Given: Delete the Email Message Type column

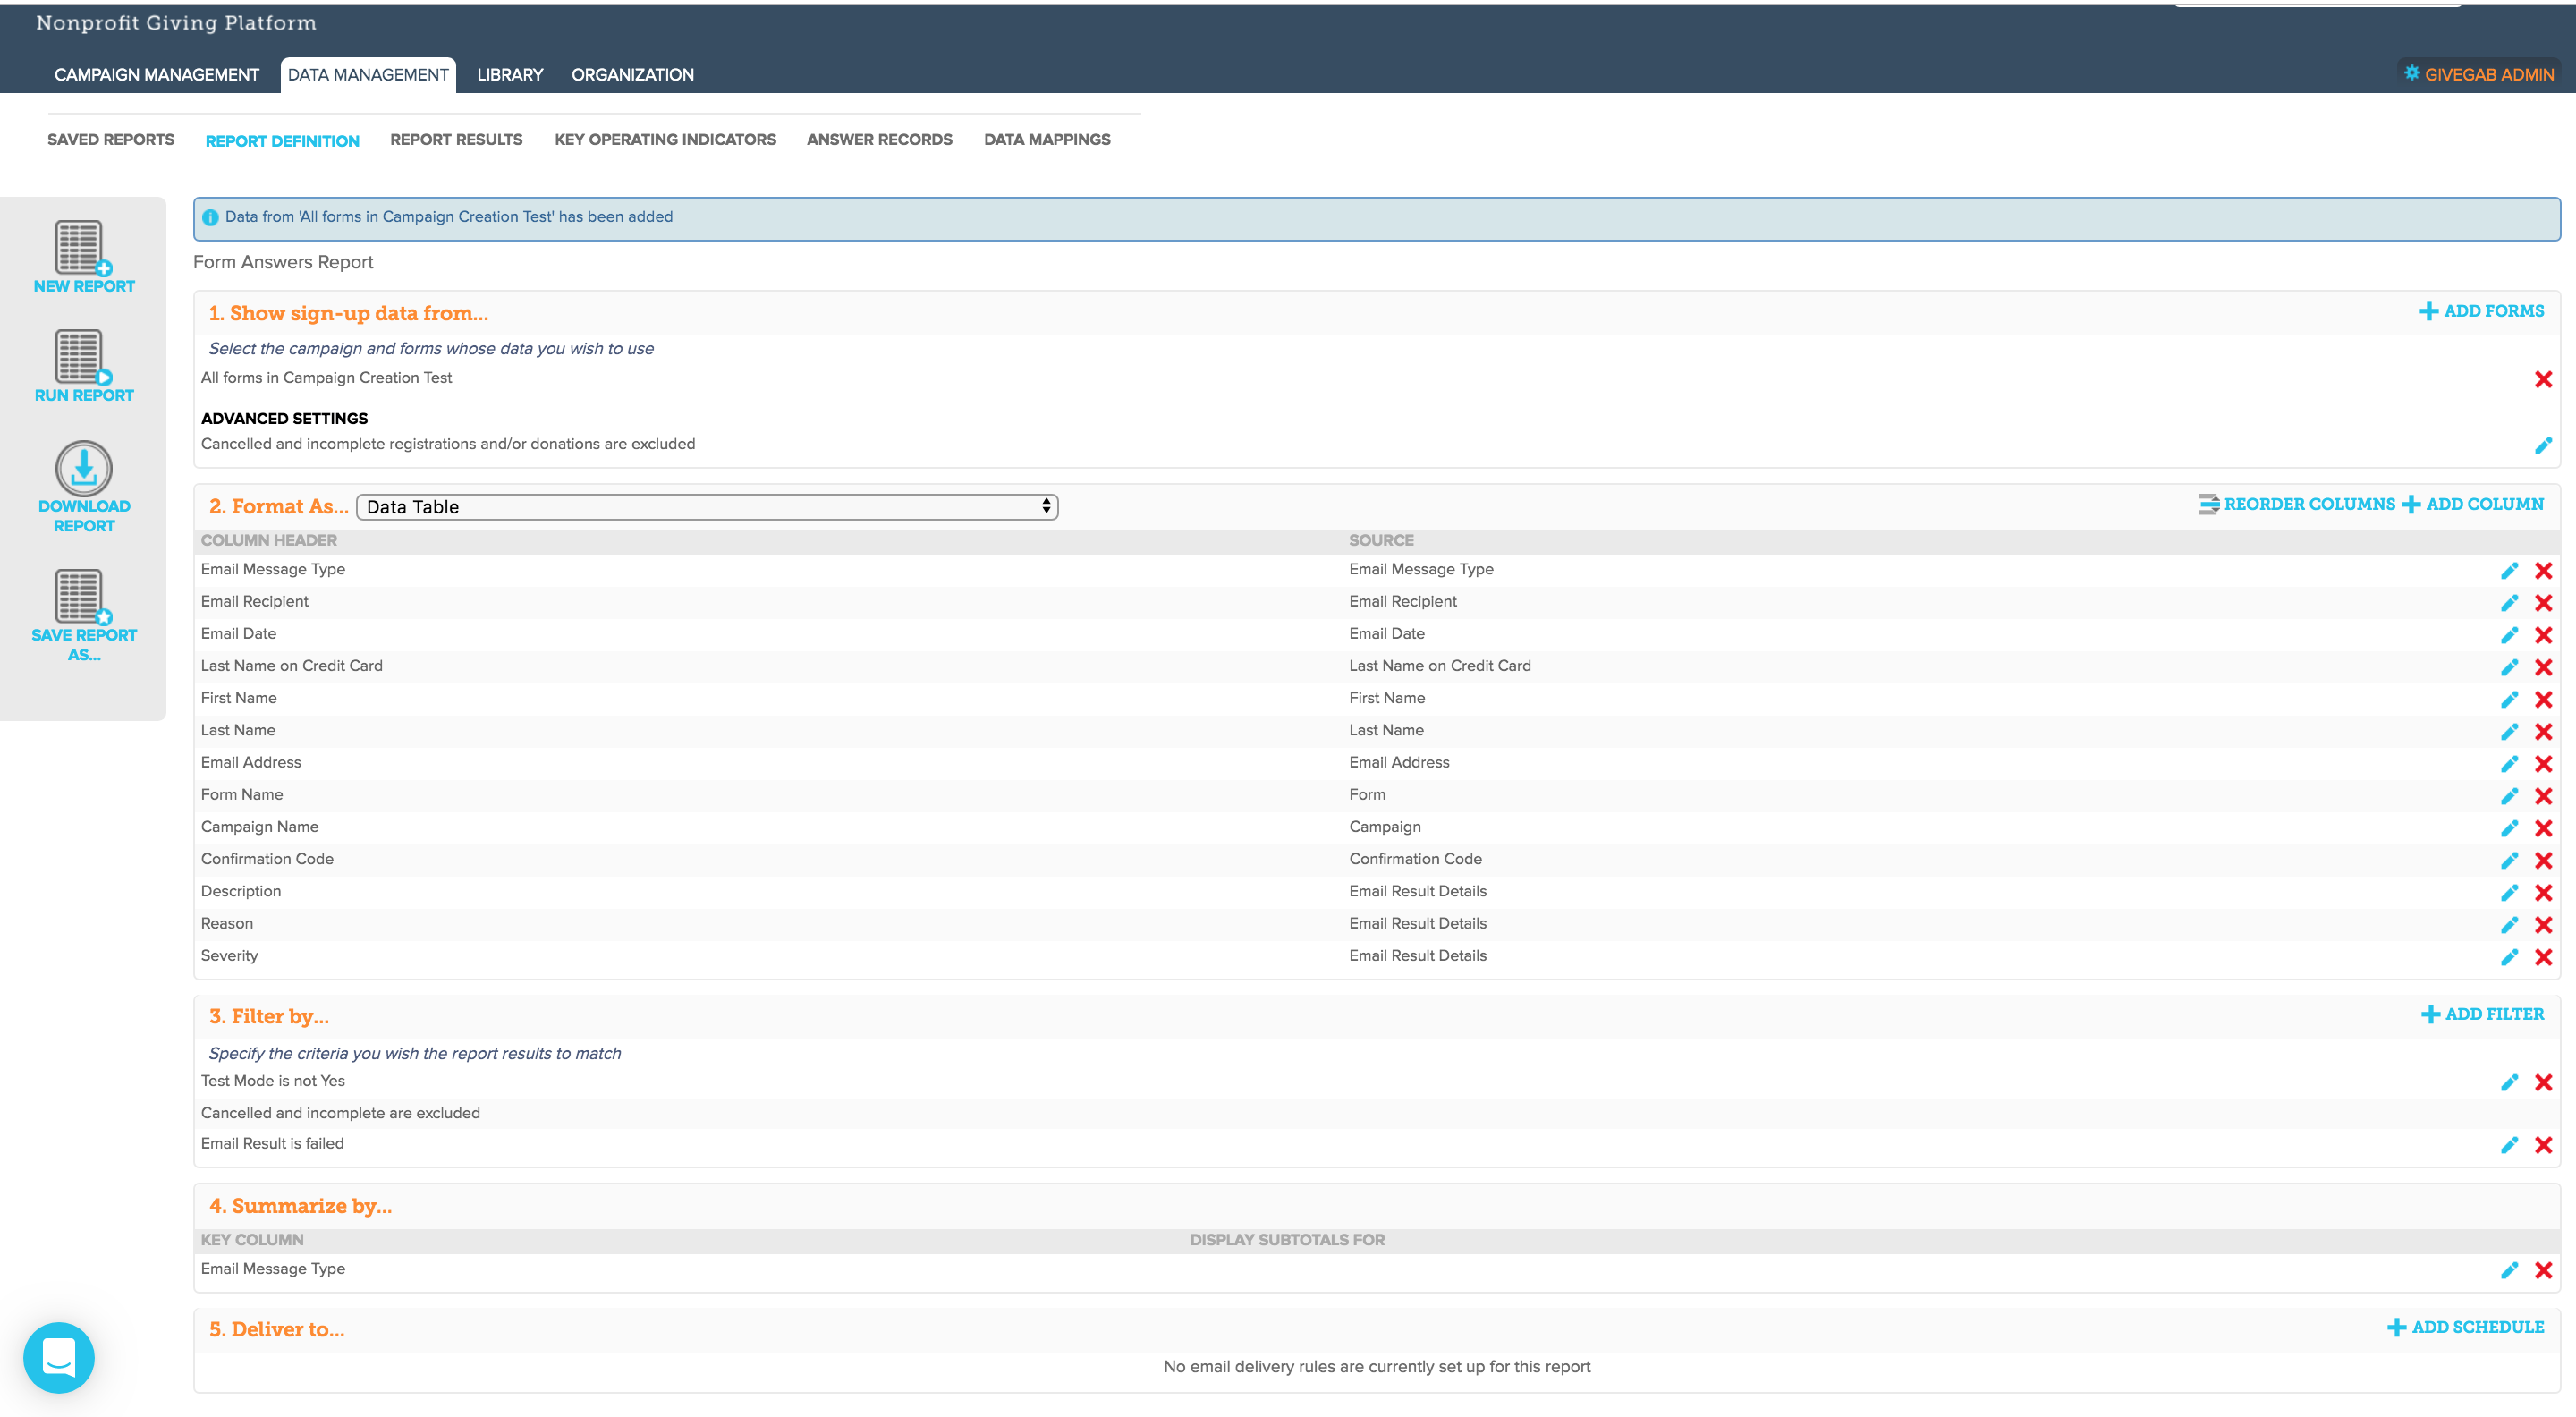Looking at the screenshot, I should (x=2543, y=570).
